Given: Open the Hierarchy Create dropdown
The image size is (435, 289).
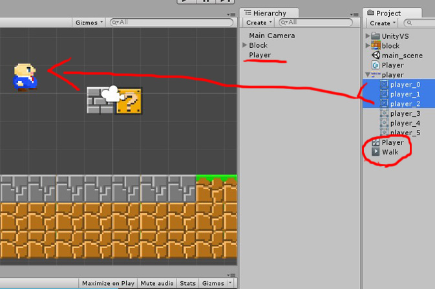Looking at the screenshot, I should click(259, 23).
